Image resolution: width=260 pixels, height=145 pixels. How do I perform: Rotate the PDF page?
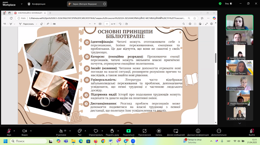120,24
